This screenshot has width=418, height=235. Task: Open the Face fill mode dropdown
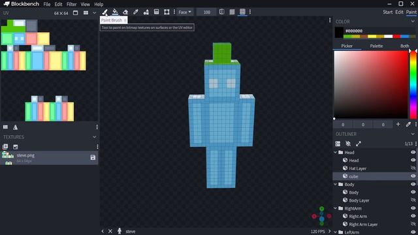click(x=185, y=12)
